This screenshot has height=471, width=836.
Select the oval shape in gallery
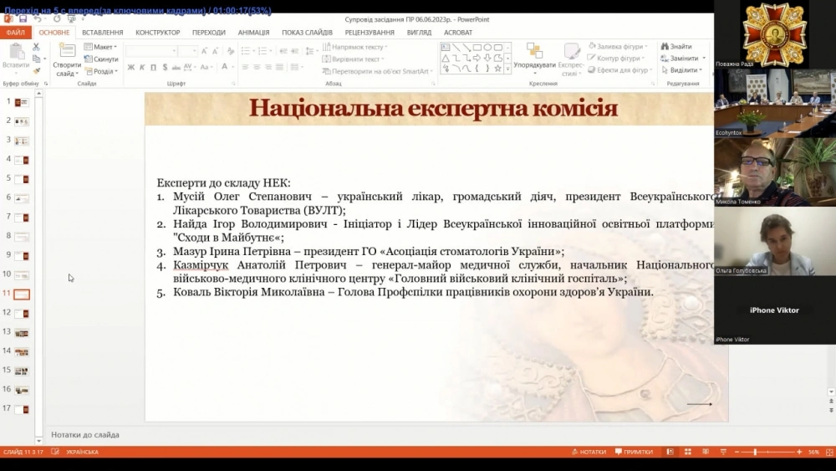pos(487,48)
